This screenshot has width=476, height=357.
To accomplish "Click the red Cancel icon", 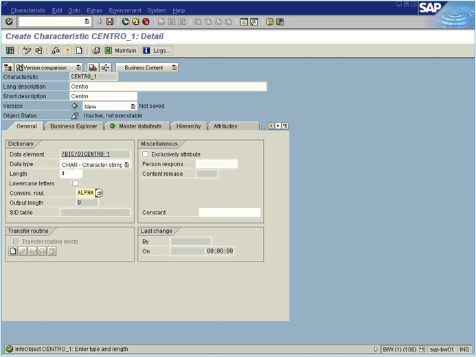I will tap(146, 22).
